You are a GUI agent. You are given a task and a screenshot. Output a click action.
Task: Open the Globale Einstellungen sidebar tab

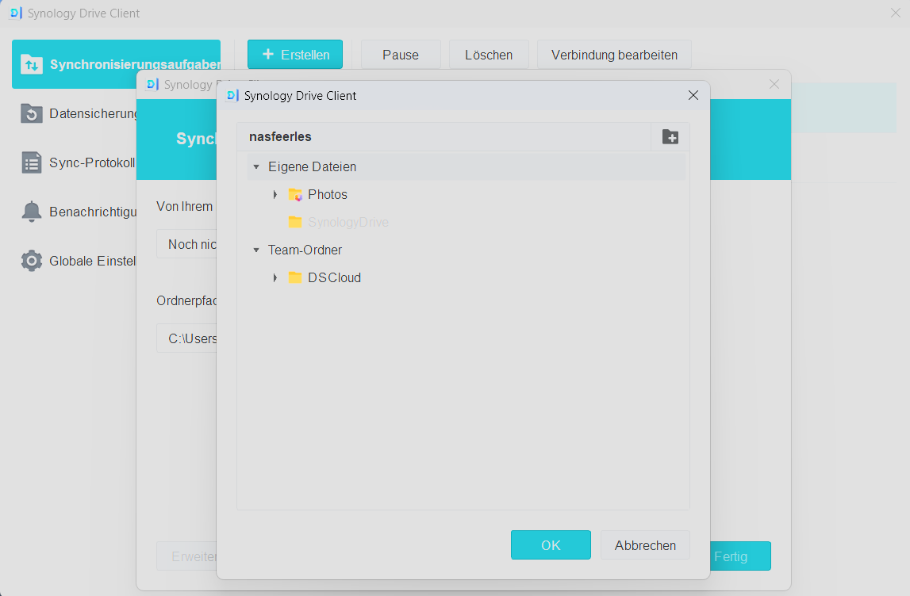75,262
